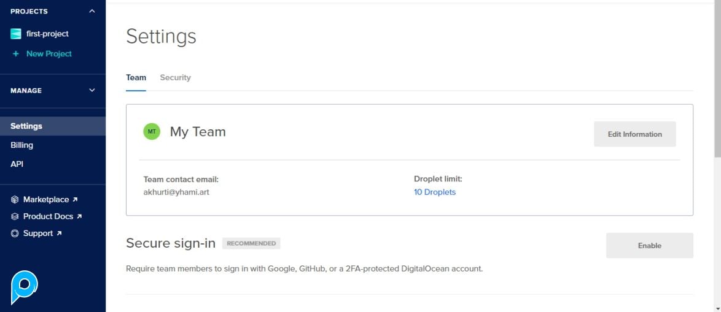The height and width of the screenshot is (312, 721).
Task: Switch to the Team tab
Action: (136, 78)
